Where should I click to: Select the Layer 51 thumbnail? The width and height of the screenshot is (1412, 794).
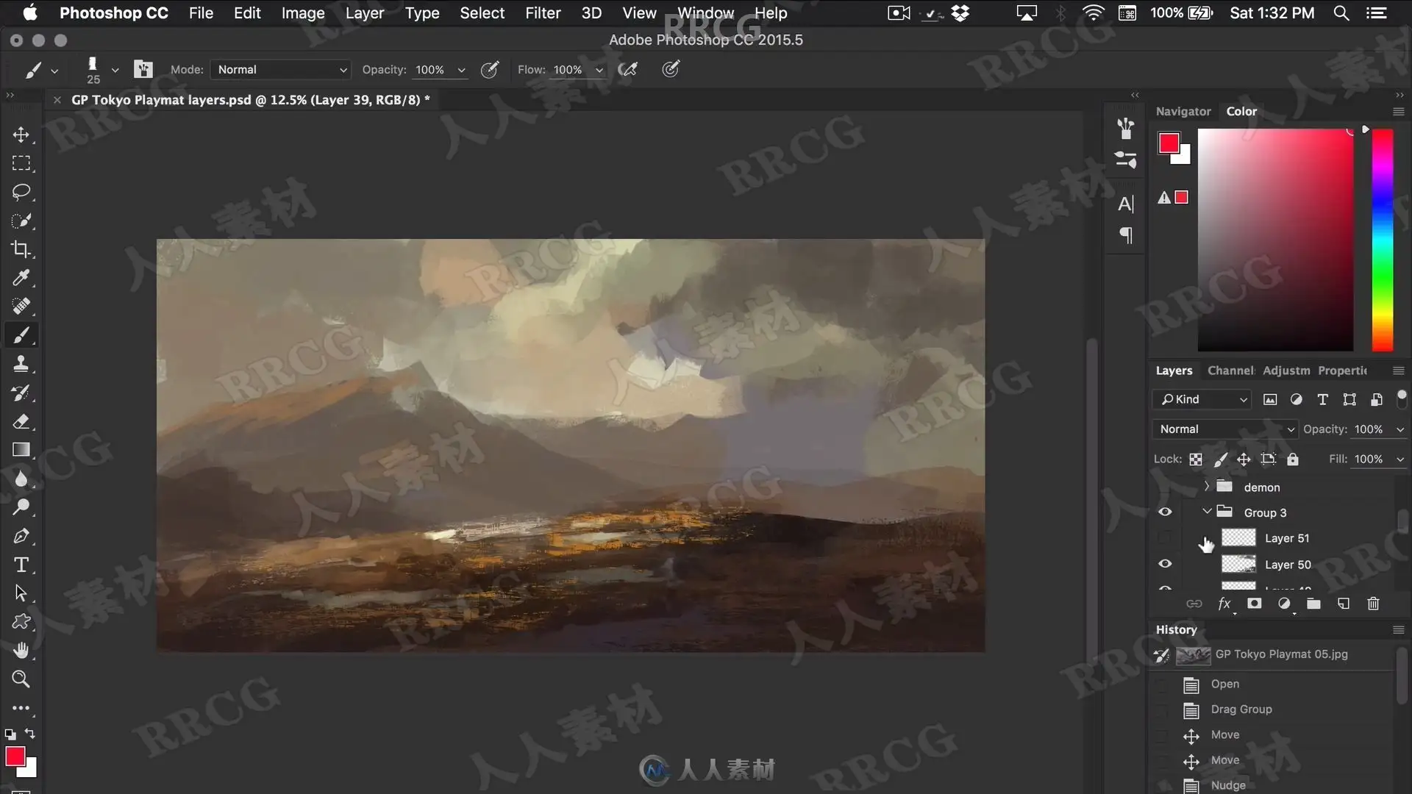(x=1238, y=538)
